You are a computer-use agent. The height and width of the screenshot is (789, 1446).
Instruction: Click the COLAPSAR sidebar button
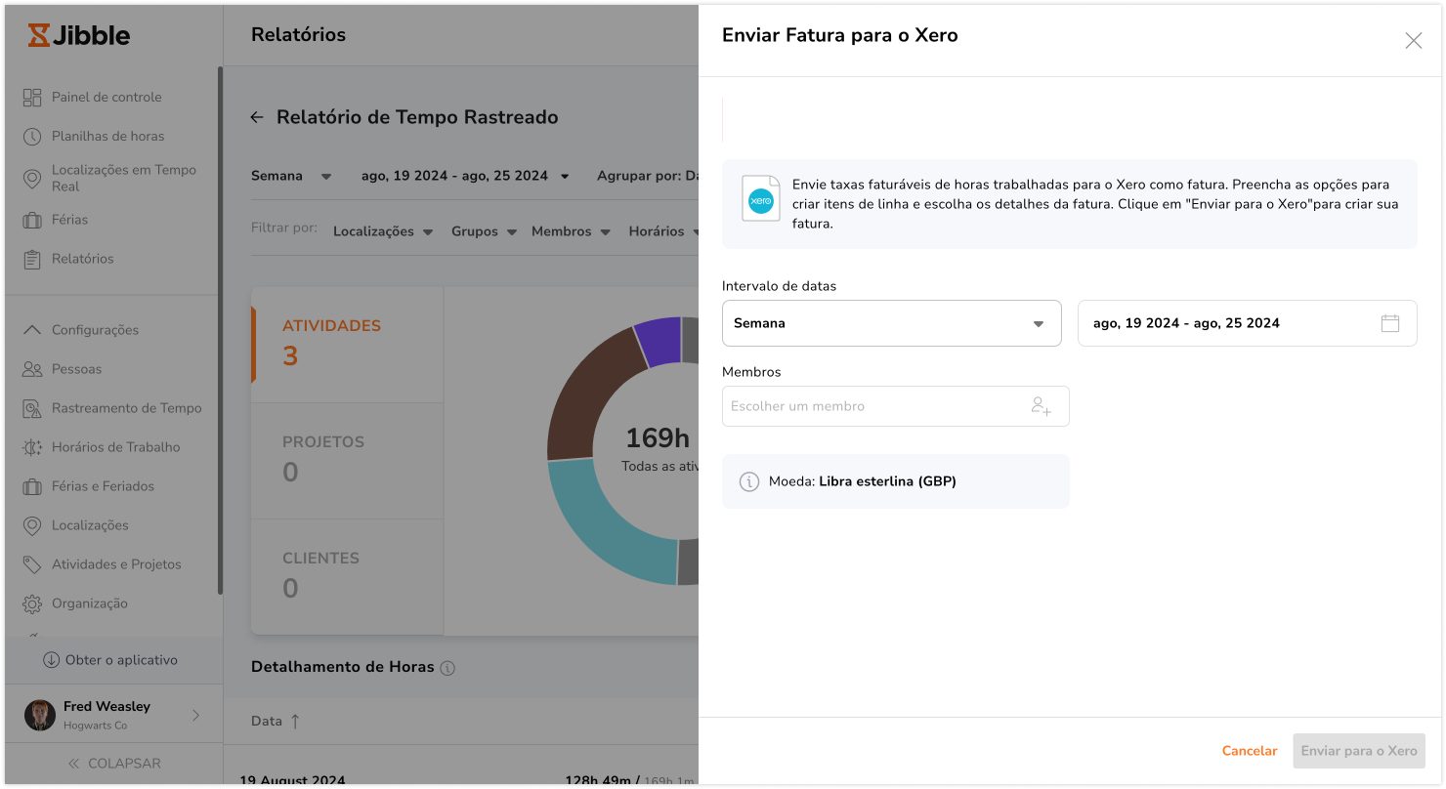coord(113,764)
